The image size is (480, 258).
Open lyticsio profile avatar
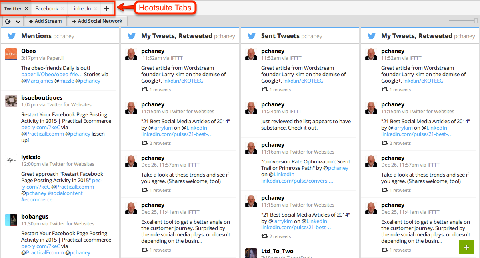point(11,160)
